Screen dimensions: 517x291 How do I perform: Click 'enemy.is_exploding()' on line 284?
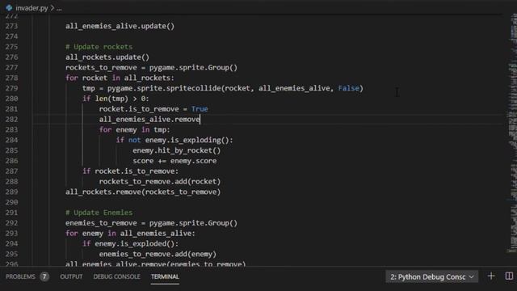(187, 140)
